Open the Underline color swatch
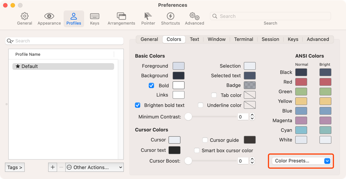Screen dimensions: 346x179 point(250,105)
